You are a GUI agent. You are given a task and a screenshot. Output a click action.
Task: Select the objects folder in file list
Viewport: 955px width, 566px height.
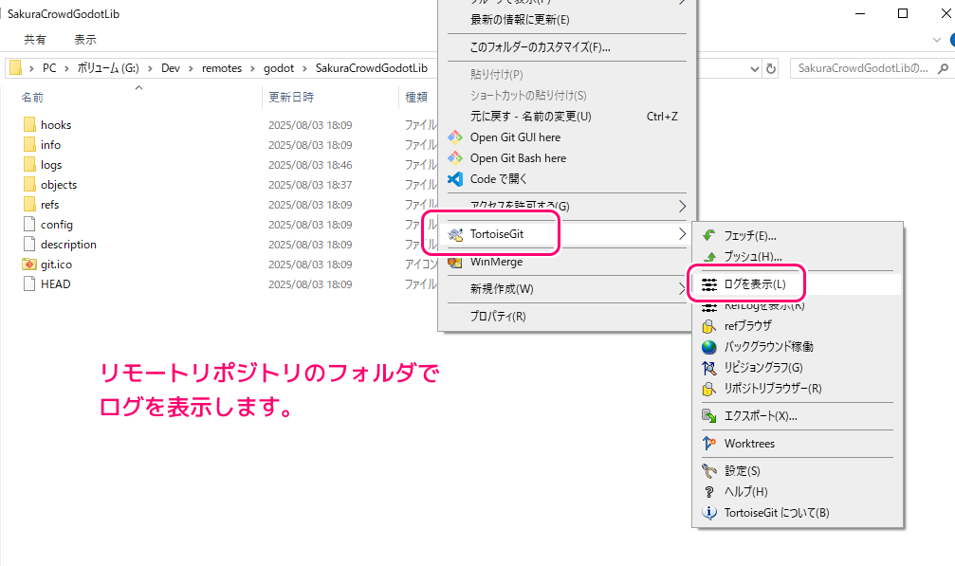pos(59,185)
